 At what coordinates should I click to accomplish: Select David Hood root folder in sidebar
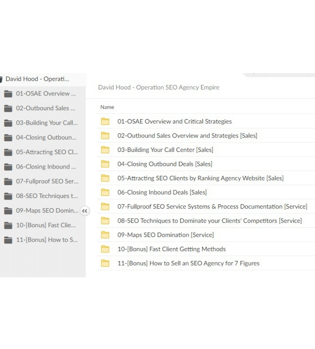pyautogui.click(x=37, y=79)
